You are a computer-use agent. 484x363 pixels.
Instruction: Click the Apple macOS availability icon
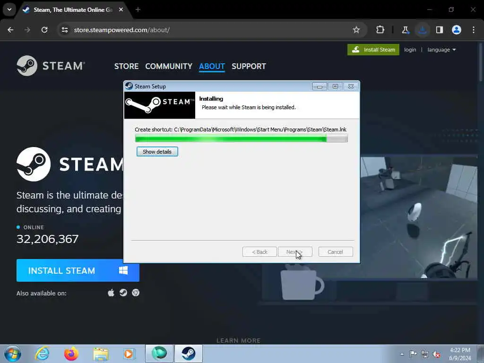pyautogui.click(x=111, y=293)
